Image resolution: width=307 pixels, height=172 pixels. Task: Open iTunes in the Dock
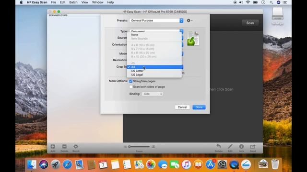pos(187,164)
